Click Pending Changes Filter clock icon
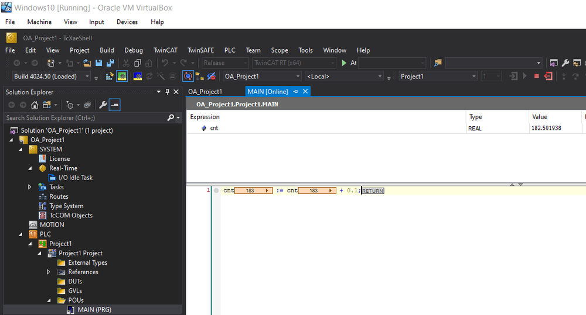The image size is (586, 315). 70,105
